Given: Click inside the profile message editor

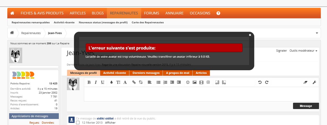Looking at the screenshot, I should click(201, 94).
